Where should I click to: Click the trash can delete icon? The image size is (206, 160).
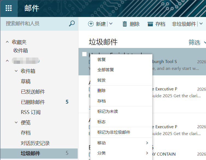click(125, 24)
